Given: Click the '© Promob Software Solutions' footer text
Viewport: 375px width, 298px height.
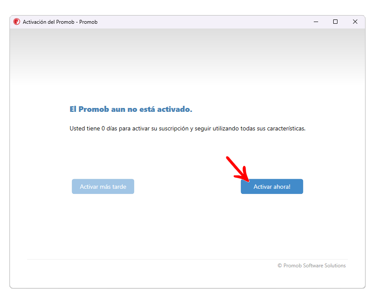Looking at the screenshot, I should coord(311,266).
